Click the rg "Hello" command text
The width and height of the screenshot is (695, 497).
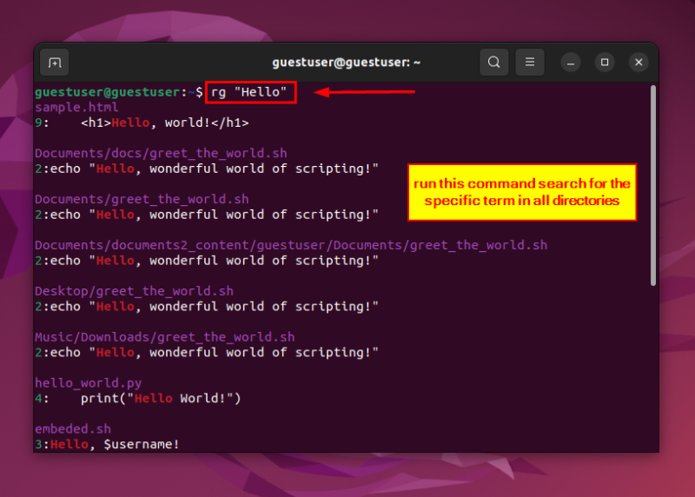point(251,92)
